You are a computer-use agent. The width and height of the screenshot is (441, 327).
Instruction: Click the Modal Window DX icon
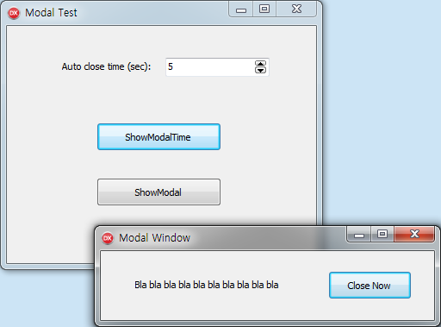[x=108, y=238]
